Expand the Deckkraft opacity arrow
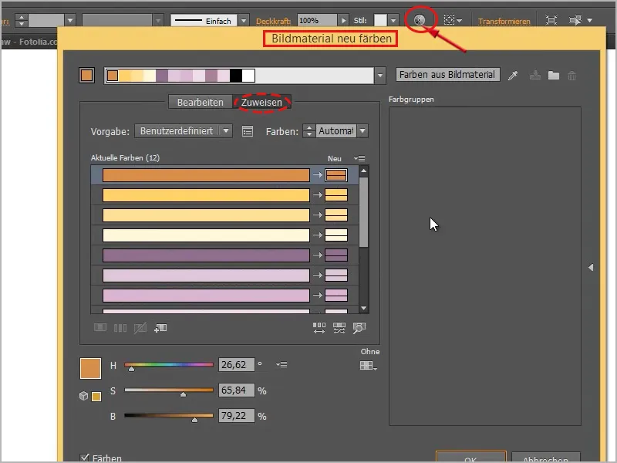The image size is (617, 463). [343, 21]
